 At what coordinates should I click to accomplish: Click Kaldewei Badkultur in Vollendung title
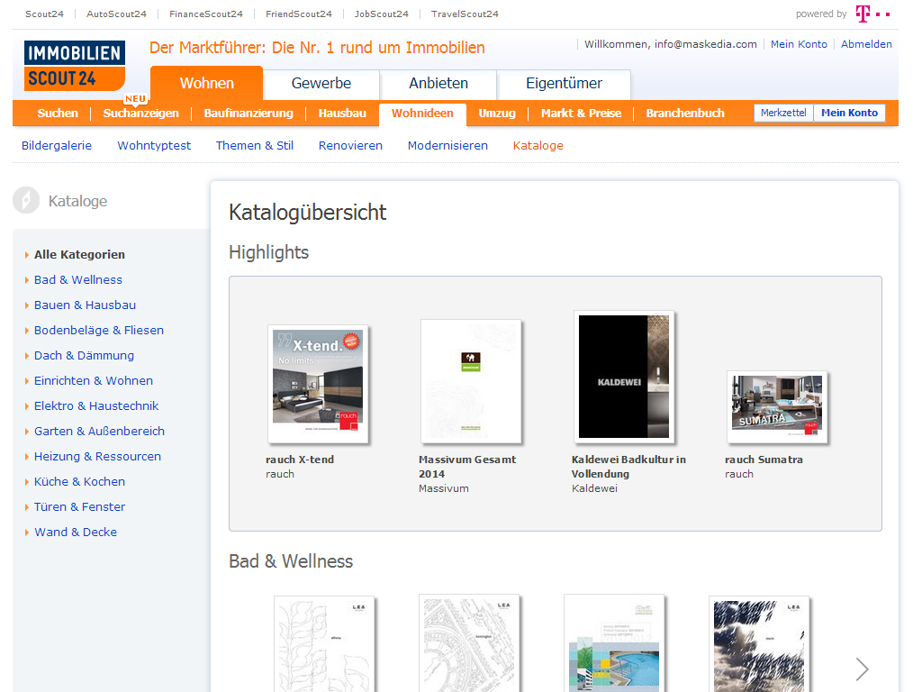[x=628, y=467]
